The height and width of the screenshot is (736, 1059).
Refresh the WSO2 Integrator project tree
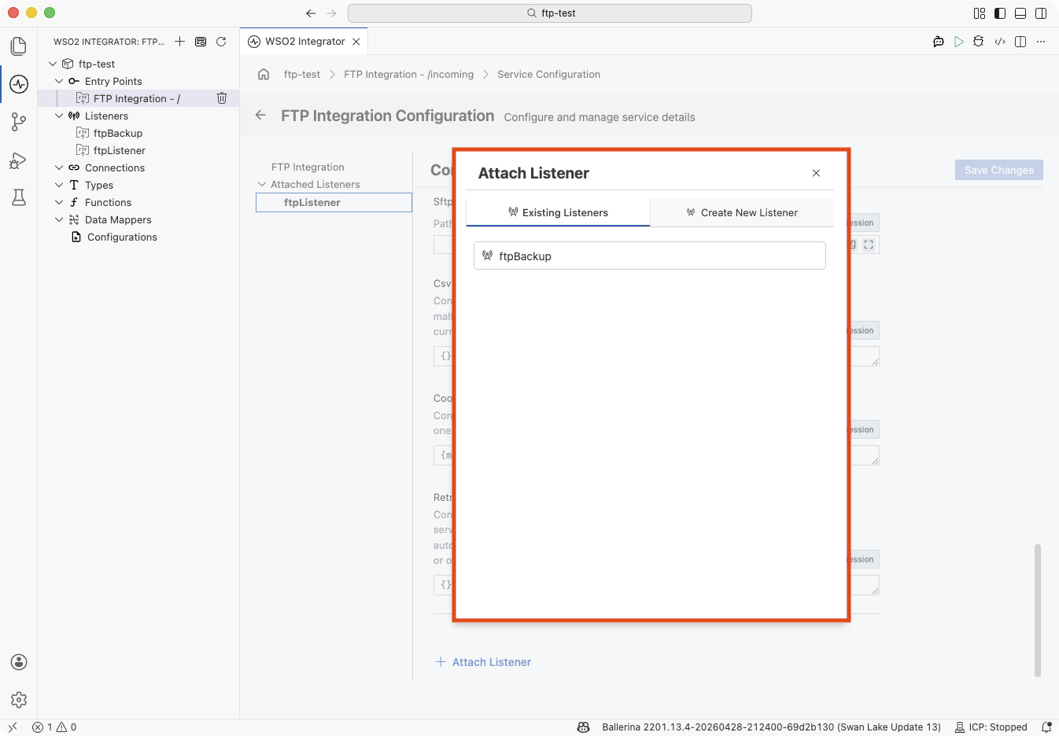point(221,42)
